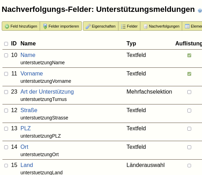Click the list icon next to Felder
The image size is (202, 175).
coord(123,26)
